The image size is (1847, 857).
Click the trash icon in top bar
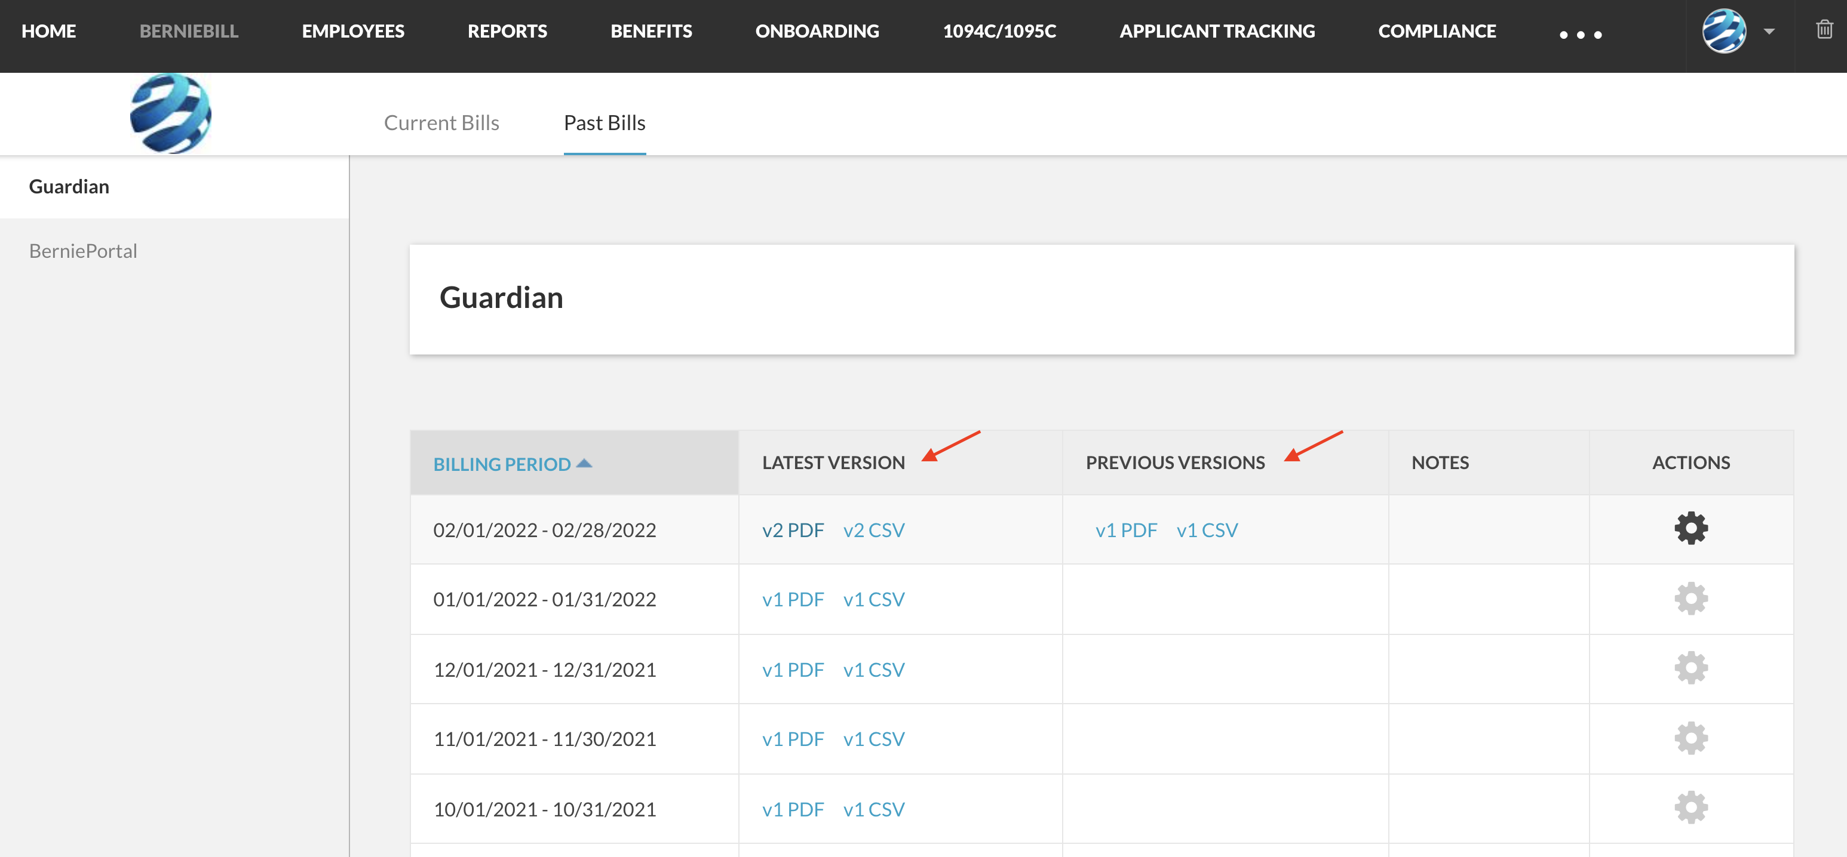1824,29
